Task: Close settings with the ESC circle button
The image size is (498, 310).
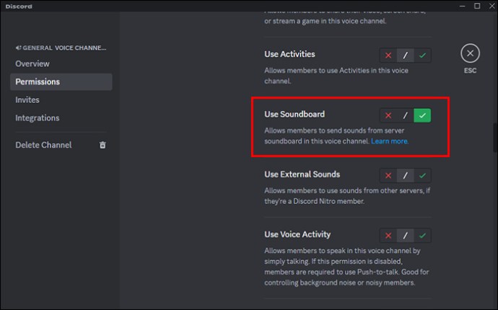Action: pyautogui.click(x=470, y=53)
